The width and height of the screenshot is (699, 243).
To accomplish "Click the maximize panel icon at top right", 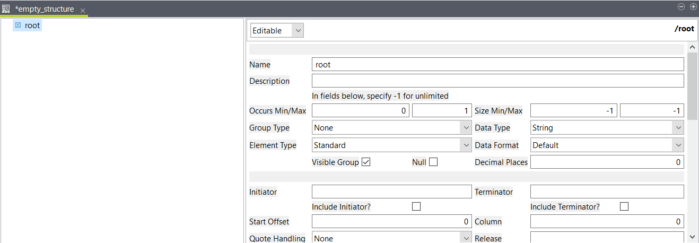I will [693, 7].
